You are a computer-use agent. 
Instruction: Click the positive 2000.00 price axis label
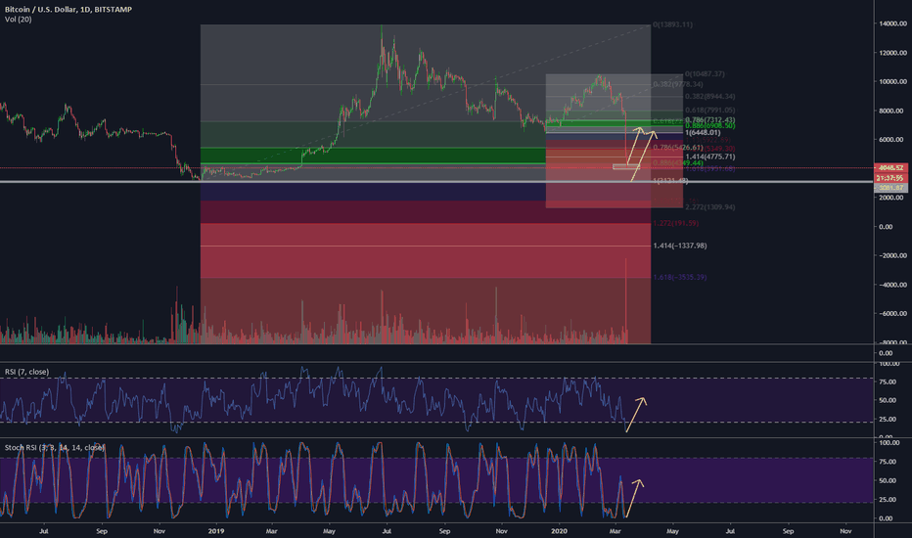891,198
